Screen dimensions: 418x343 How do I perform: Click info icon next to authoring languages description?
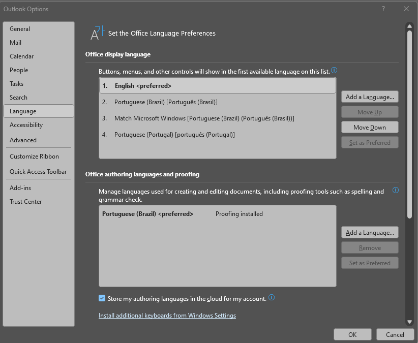(x=395, y=190)
